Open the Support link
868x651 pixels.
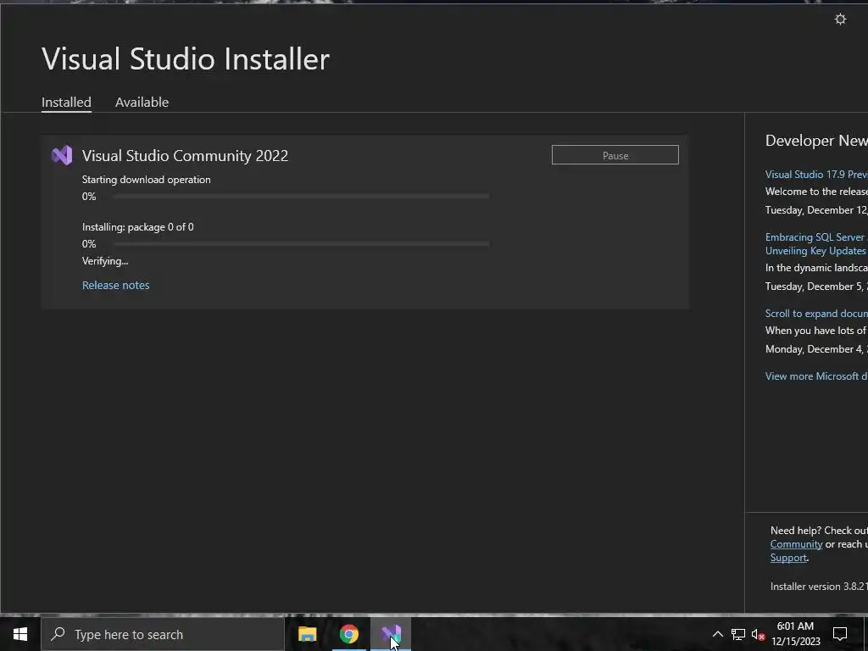pos(788,558)
